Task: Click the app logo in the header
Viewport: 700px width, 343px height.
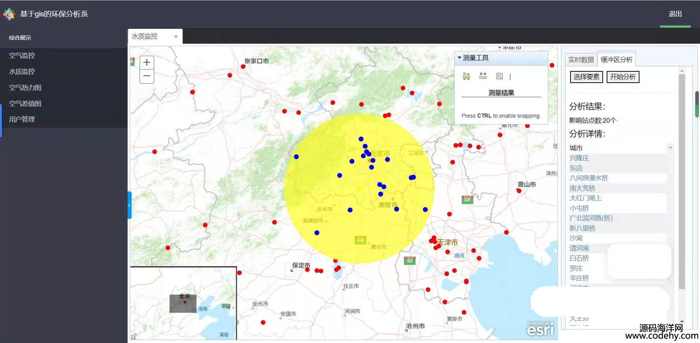Action: 9,14
